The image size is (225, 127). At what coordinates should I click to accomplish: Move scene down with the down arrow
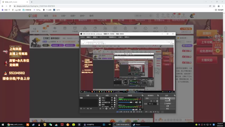[91, 109]
